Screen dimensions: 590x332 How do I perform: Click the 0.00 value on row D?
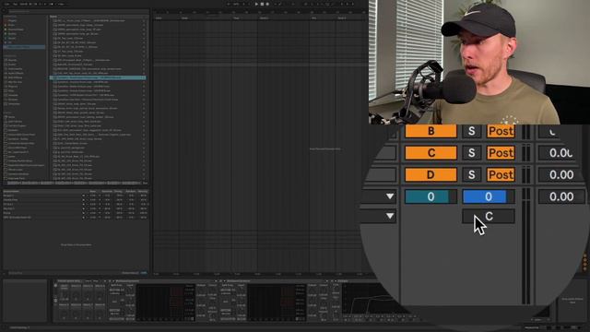click(x=561, y=174)
